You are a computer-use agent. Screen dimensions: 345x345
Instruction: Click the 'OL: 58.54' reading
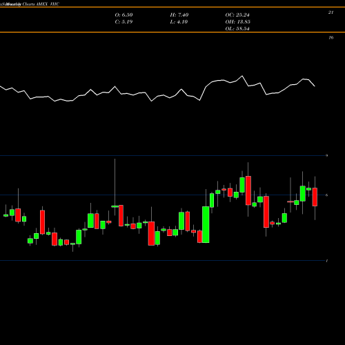237,28
